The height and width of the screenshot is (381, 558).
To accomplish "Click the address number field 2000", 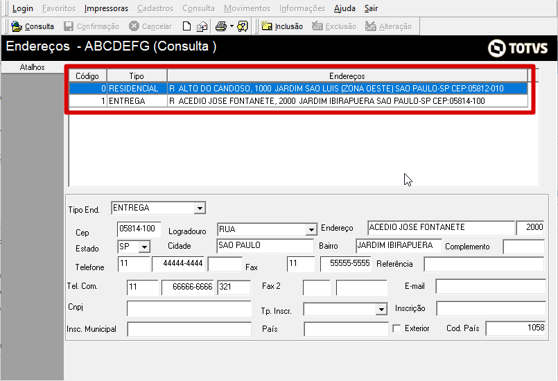I will coord(530,228).
